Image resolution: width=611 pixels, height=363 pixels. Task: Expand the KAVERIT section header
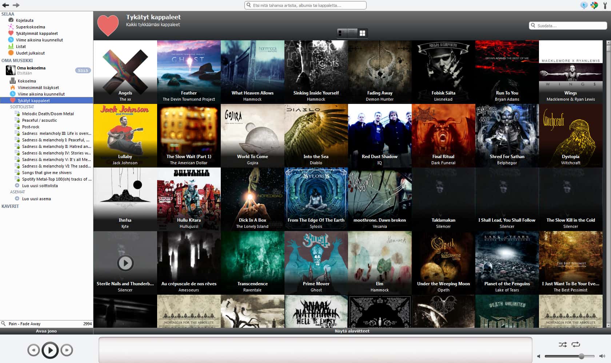[x=10, y=206]
